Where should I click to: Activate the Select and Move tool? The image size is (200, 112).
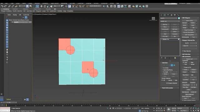[x=41, y=6]
